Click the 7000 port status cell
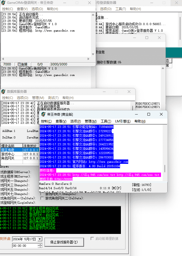Screen dimensions: 182x256 [x=7, y=64]
